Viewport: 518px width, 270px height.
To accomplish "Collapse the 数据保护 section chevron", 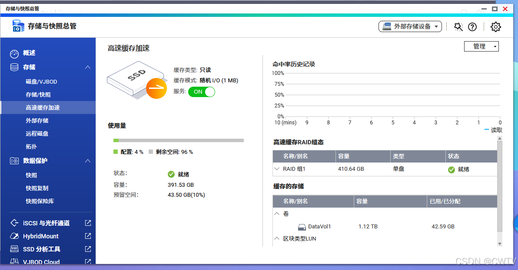I will click(87, 161).
